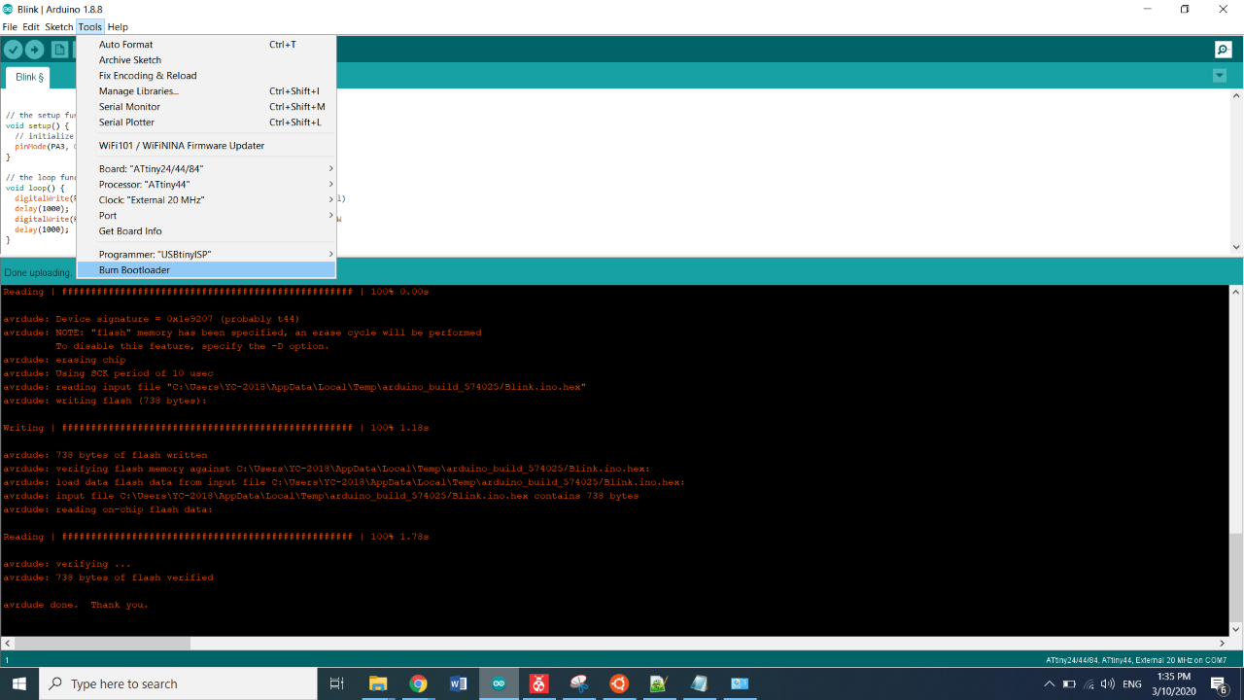Click the Upload arrow toolbar icon
The image size is (1244, 700).
click(34, 50)
